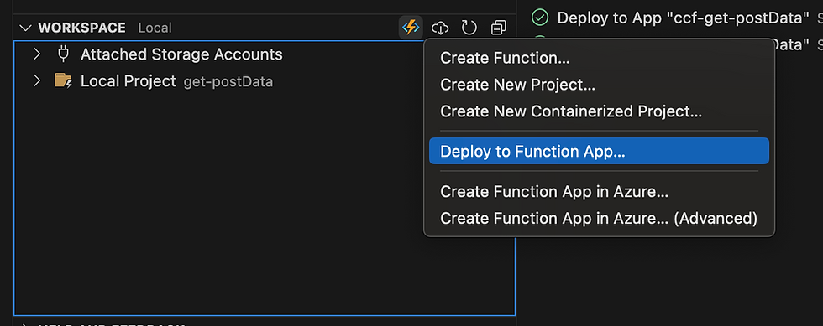Click the WORKSPACE section title
This screenshot has height=326, width=823.
point(82,28)
